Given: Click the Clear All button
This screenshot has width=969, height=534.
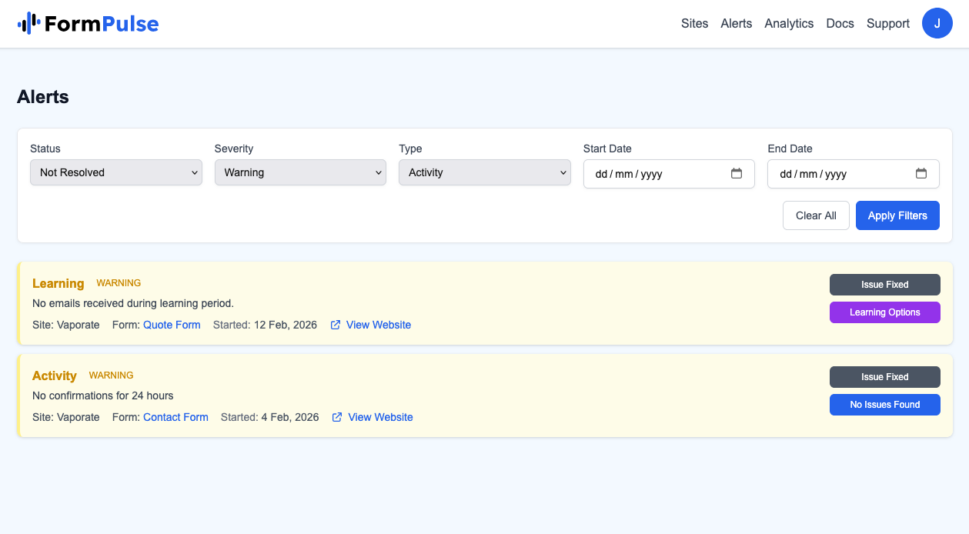Looking at the screenshot, I should (x=815, y=215).
